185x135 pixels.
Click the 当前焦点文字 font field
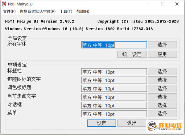(114, 97)
